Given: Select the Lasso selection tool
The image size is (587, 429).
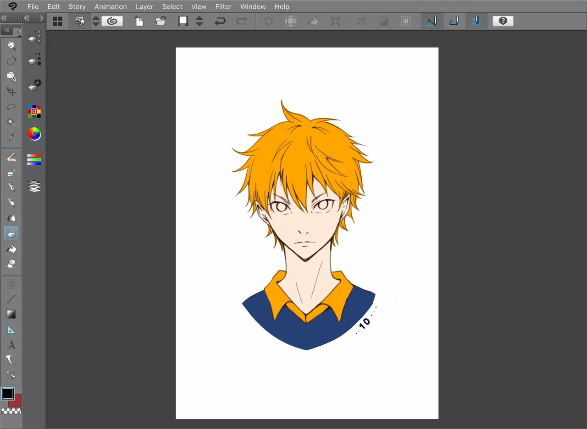Looking at the screenshot, I should pyautogui.click(x=11, y=107).
